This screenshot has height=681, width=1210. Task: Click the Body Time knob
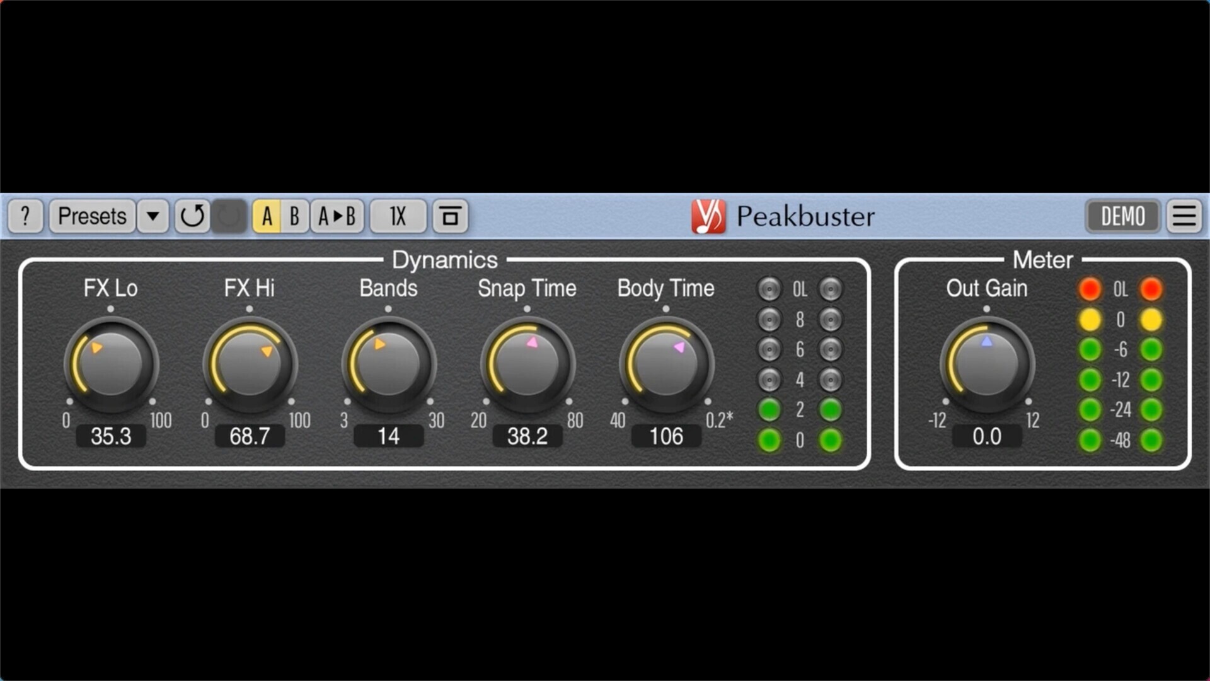[666, 364]
